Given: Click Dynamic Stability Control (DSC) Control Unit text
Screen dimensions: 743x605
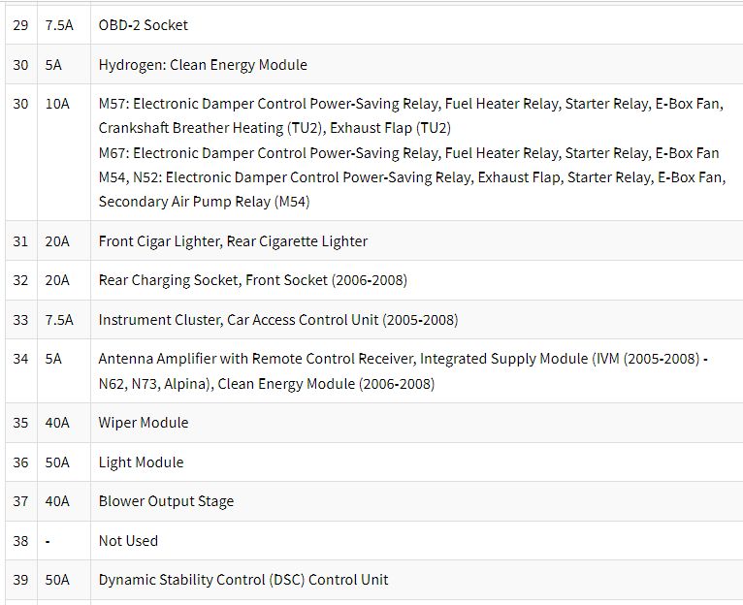Looking at the screenshot, I should point(243,580).
